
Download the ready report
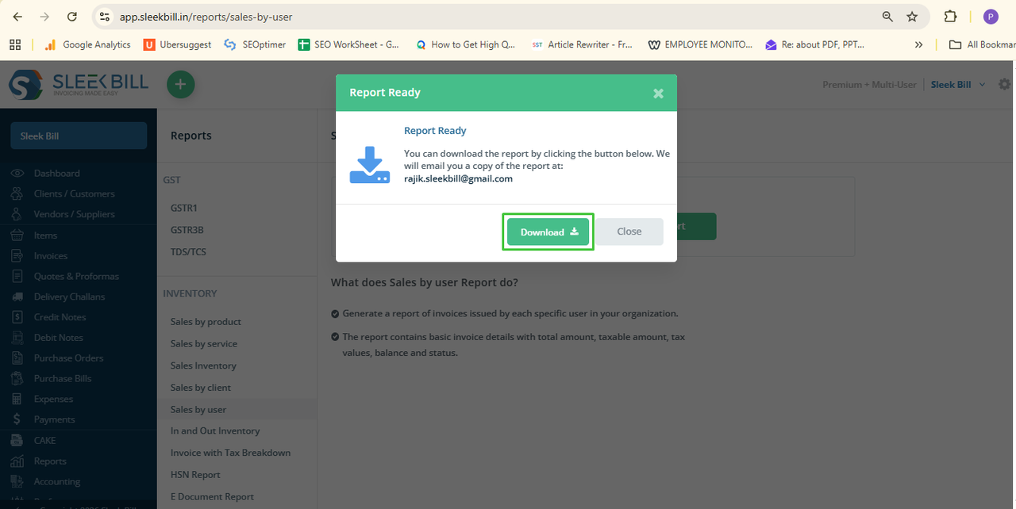tap(548, 232)
